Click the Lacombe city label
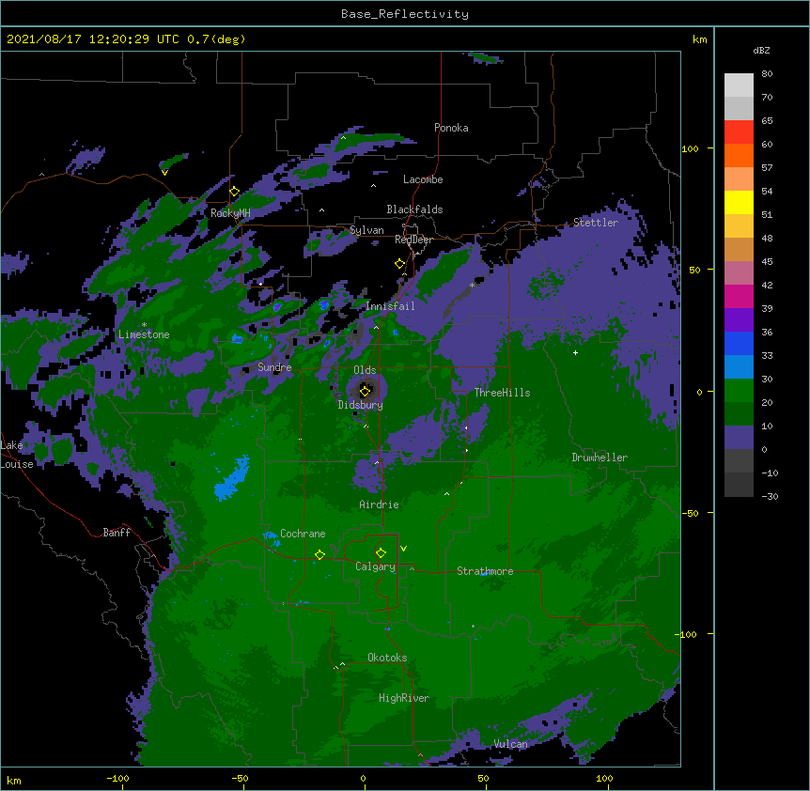Image resolution: width=810 pixels, height=791 pixels. [423, 179]
